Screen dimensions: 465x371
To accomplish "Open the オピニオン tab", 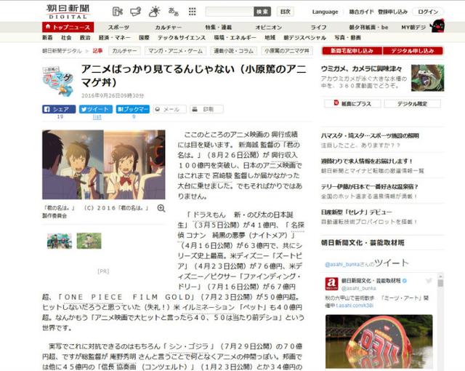I will [268, 28].
